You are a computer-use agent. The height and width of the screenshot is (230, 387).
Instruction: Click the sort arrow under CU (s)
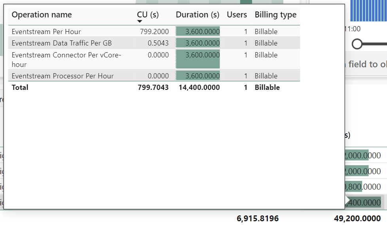[139, 21]
